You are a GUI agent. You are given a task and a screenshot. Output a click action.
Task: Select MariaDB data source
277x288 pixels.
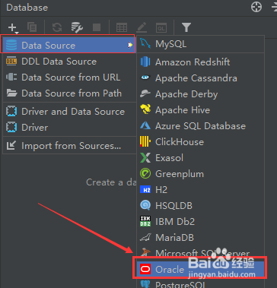coord(201,238)
